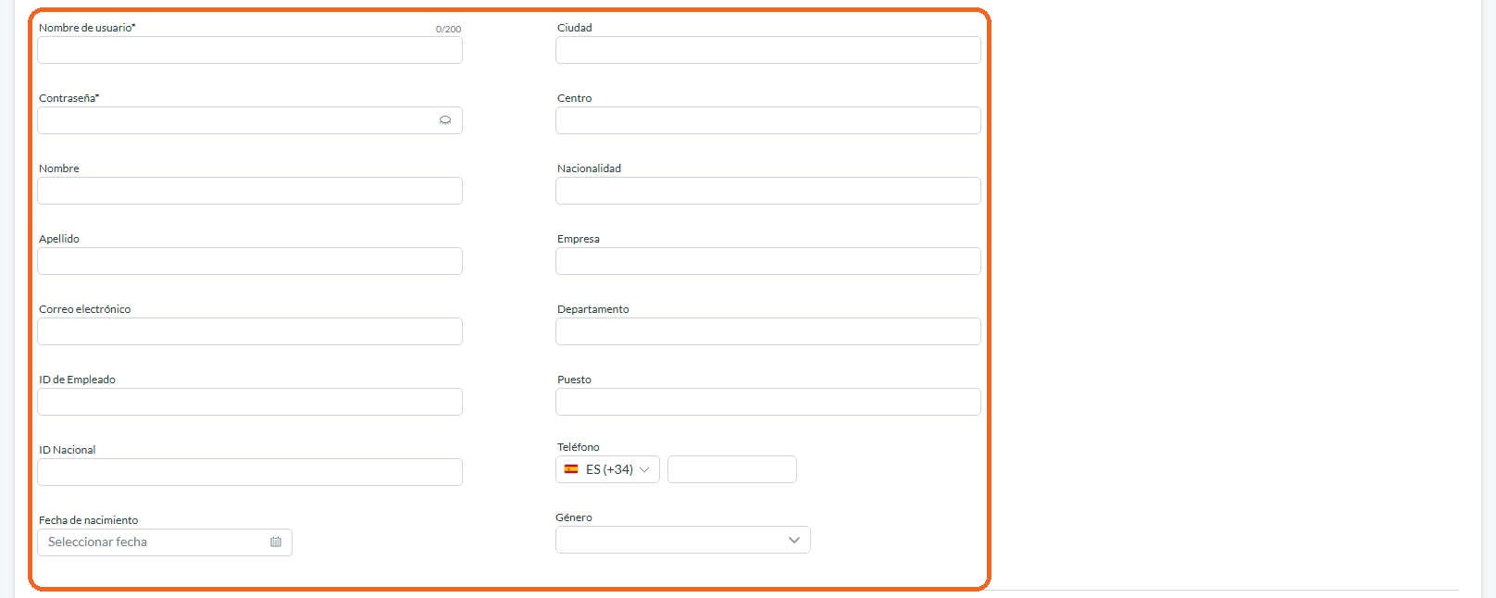The height and width of the screenshot is (598, 1496).
Task: Click the Ciudad input field
Action: coord(768,50)
